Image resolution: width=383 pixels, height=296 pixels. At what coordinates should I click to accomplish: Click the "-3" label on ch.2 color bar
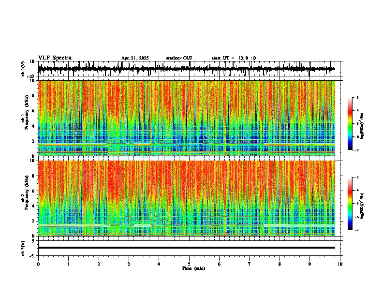(x=357, y=178)
